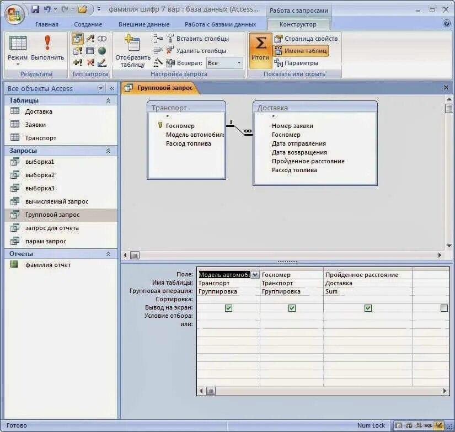Click Вставить столбцы
The width and height of the screenshot is (455, 432).
point(197,39)
